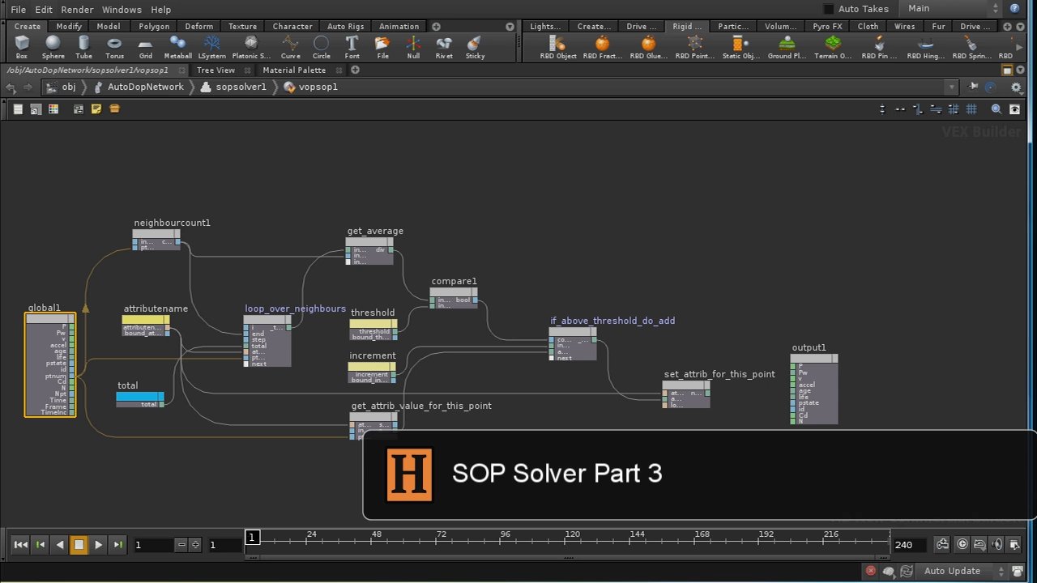Screen dimensions: 1037x583
Task: Click the current frame number field
Action: tap(154, 545)
